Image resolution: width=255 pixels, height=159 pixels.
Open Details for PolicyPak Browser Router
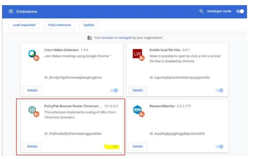tap(32, 147)
